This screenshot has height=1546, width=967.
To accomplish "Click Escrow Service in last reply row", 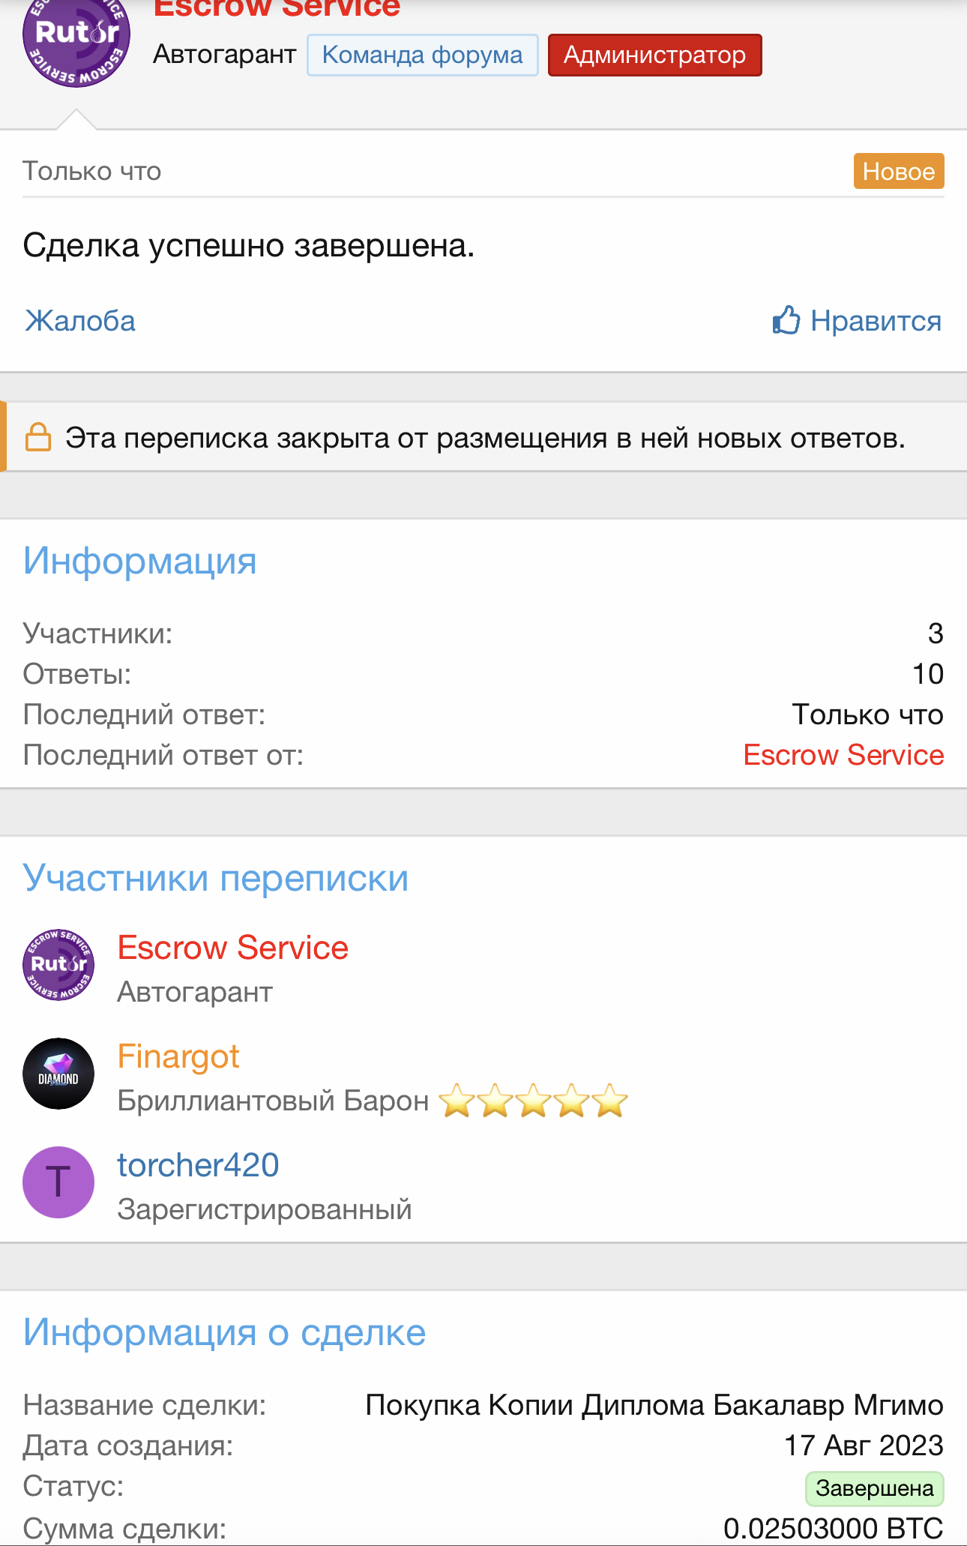I will tap(843, 755).
